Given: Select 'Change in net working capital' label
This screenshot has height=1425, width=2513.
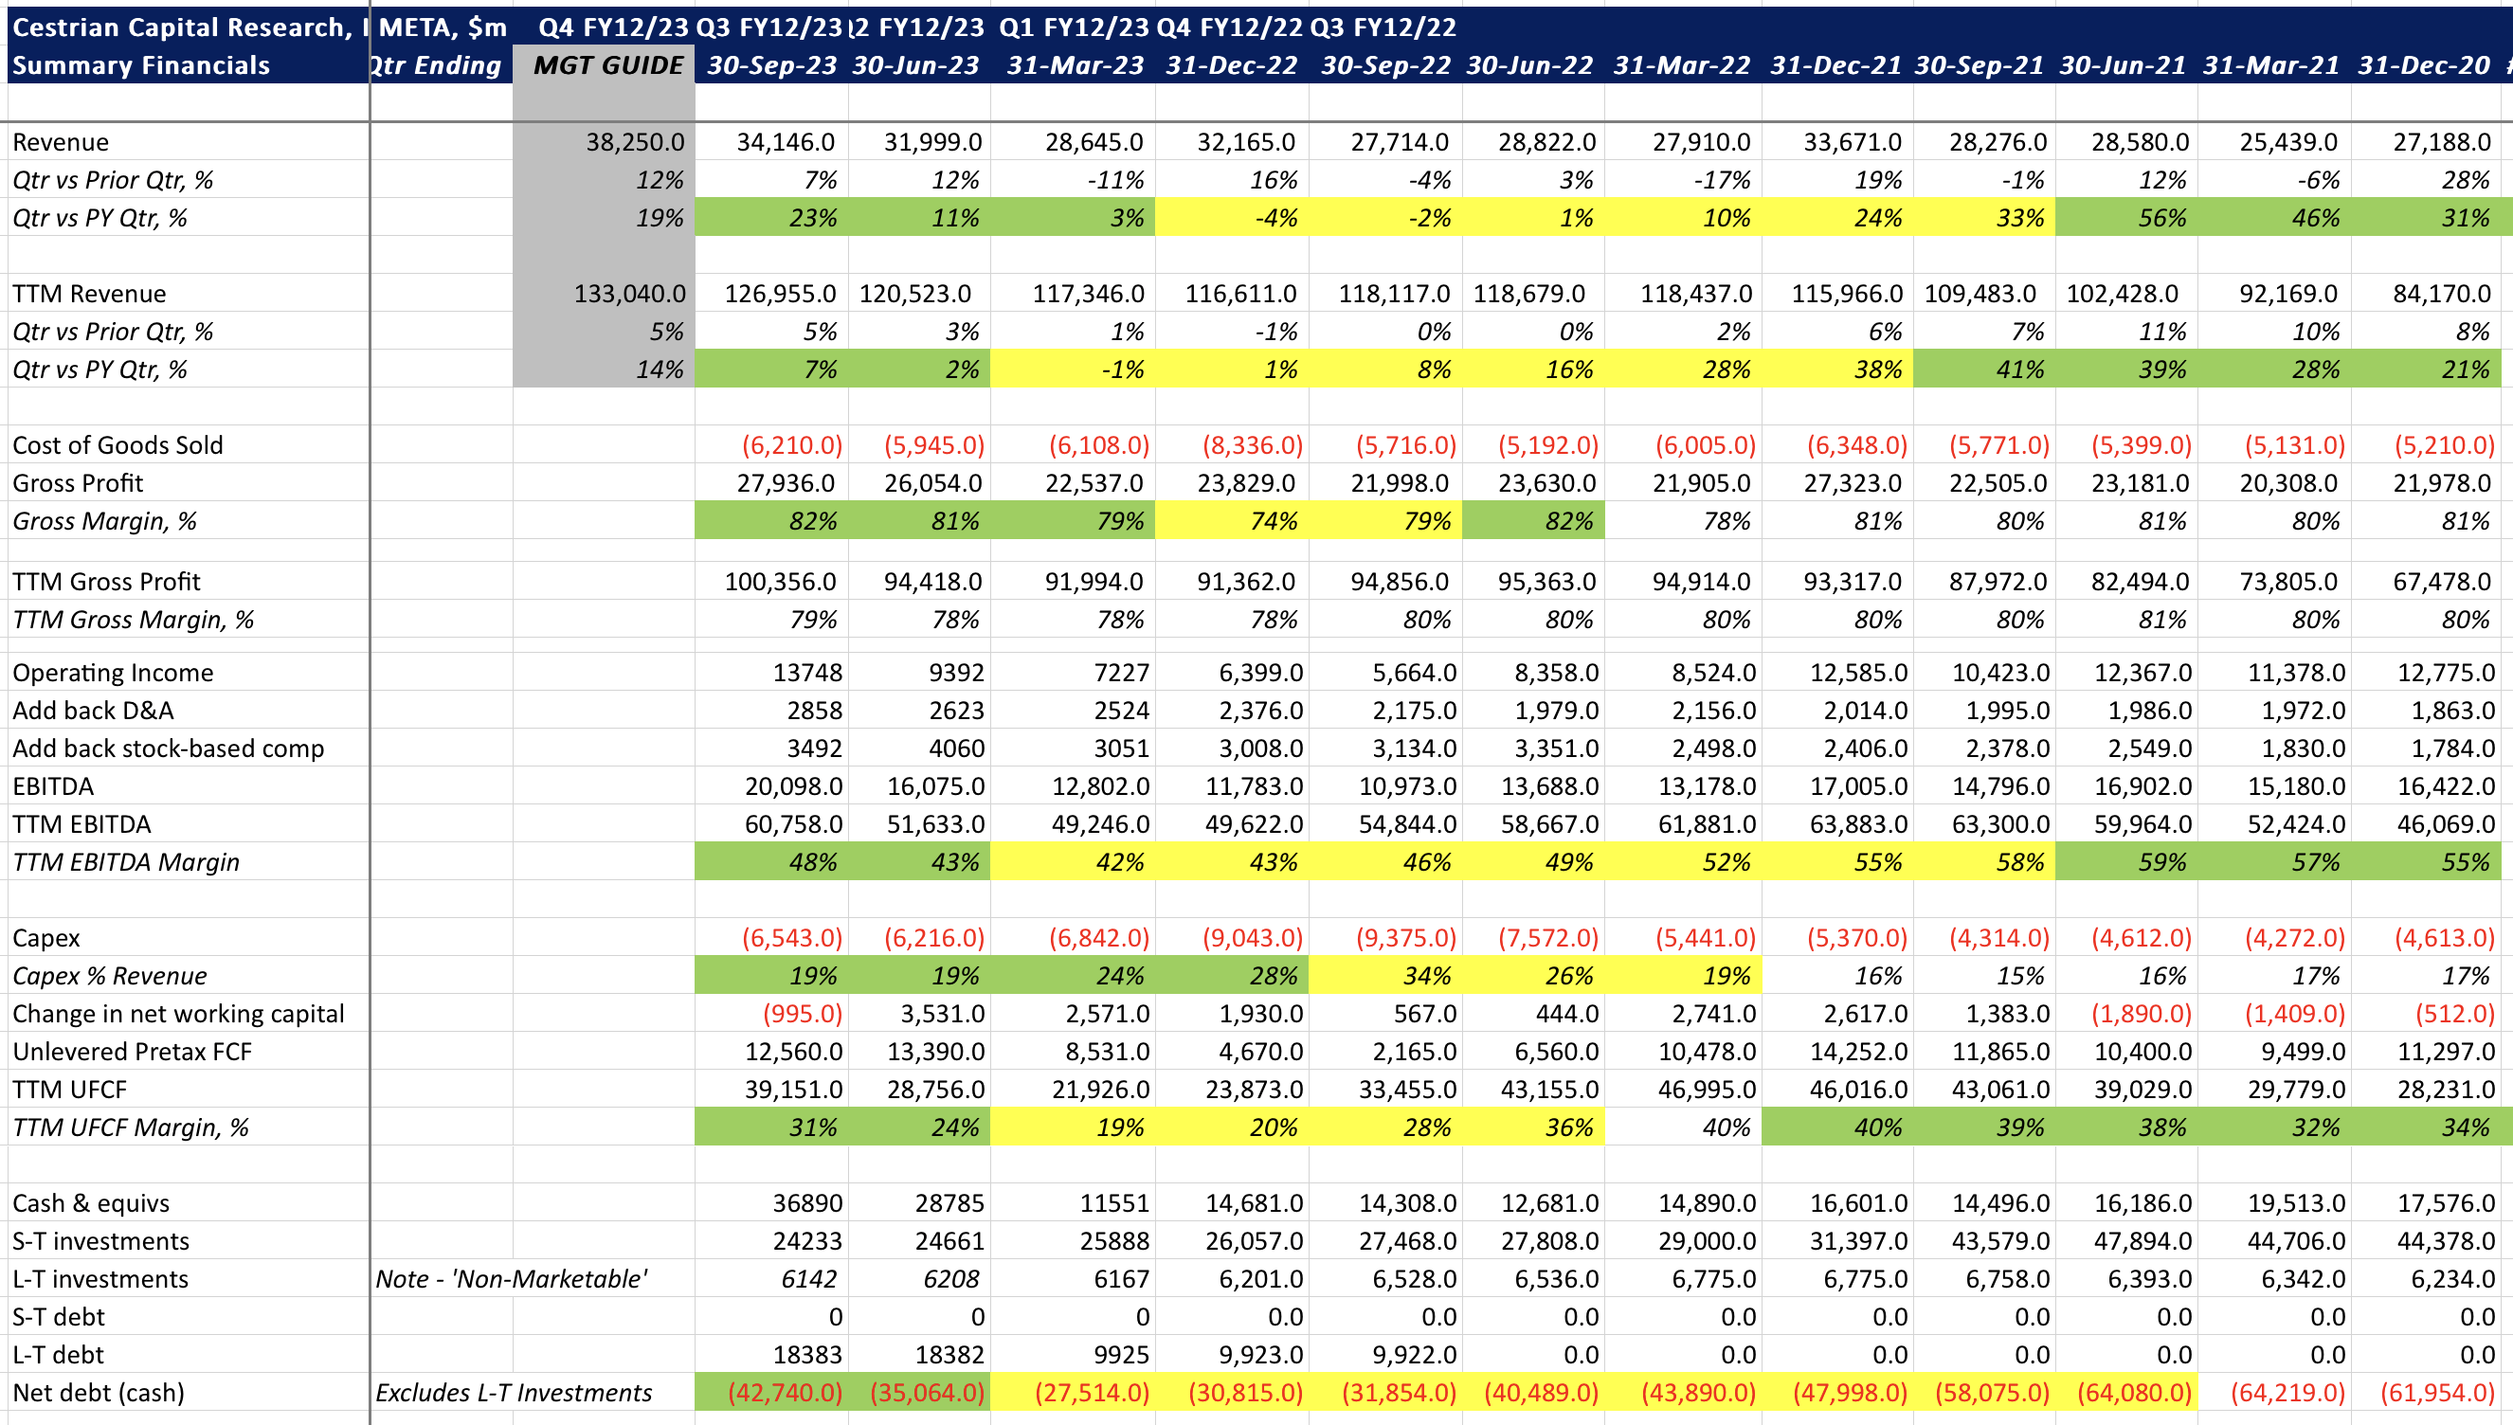Looking at the screenshot, I should pos(178,1014).
